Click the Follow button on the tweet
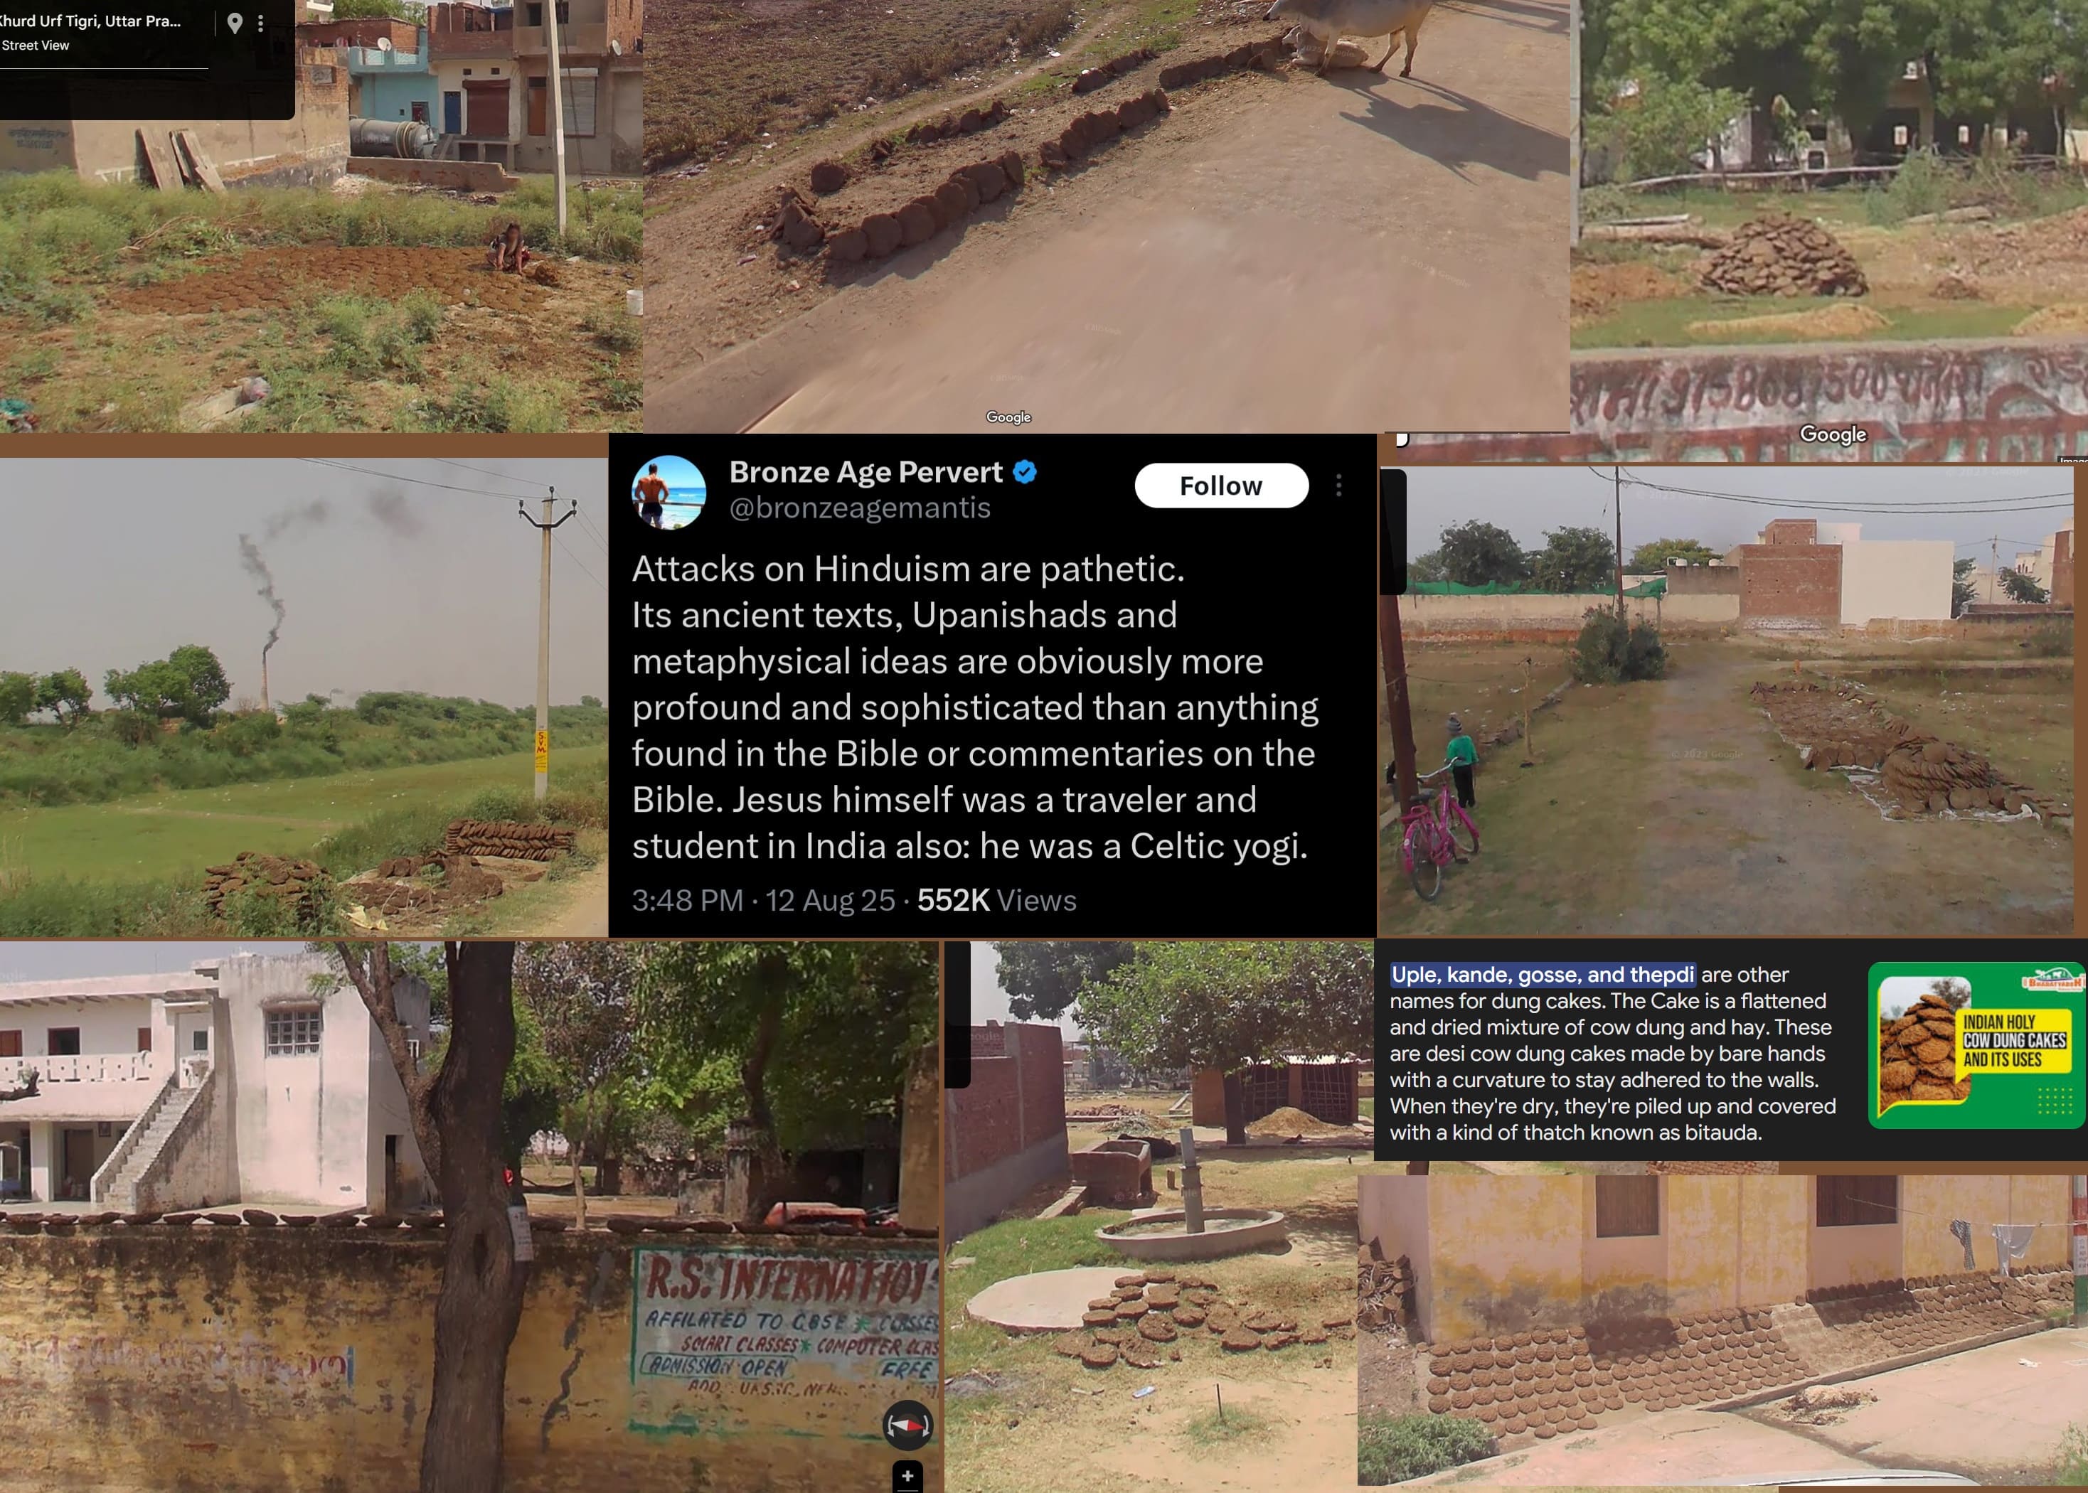This screenshot has width=2088, height=1493. pos(1221,486)
